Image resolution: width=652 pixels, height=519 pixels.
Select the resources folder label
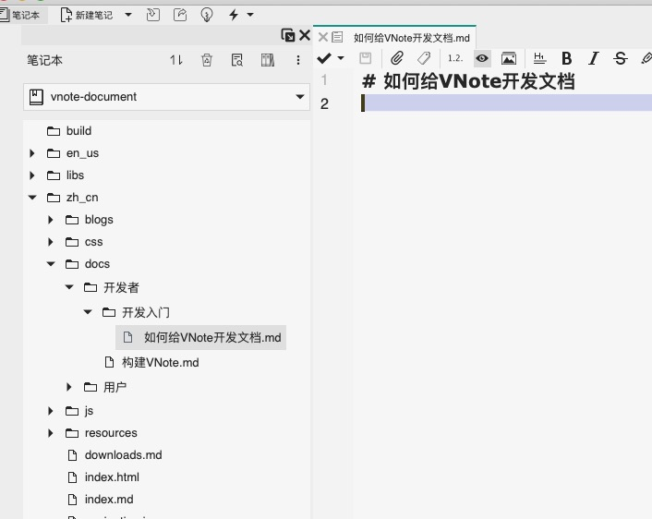click(111, 433)
